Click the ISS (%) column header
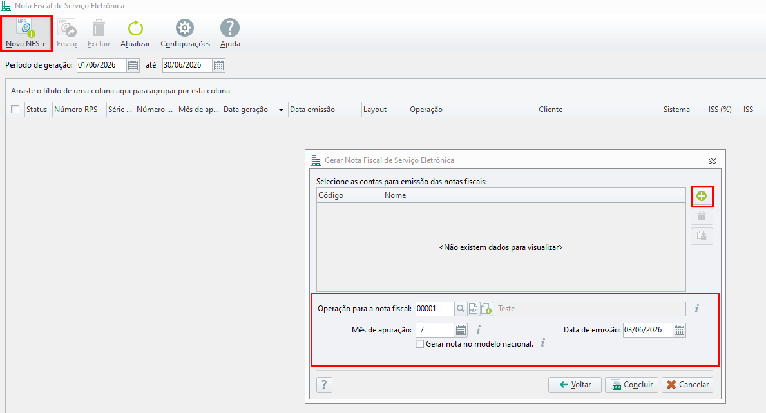This screenshot has width=766, height=413. tap(724, 110)
